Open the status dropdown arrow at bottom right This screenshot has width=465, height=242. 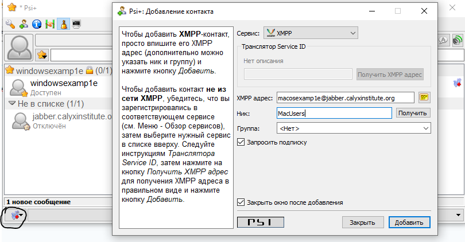pos(458,215)
